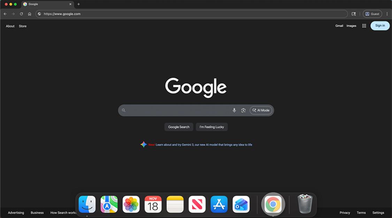Viewport: 392px width, 218px height.
Task: Open the Calendar app showing Nov 18
Action: (153, 204)
